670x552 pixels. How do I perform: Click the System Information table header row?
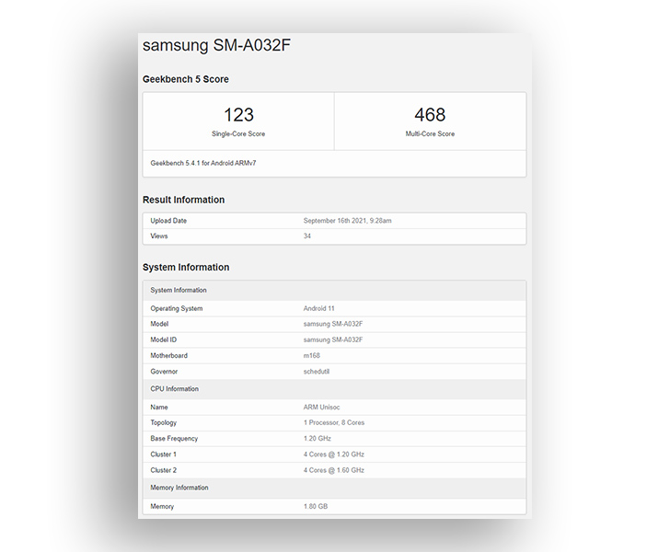334,291
